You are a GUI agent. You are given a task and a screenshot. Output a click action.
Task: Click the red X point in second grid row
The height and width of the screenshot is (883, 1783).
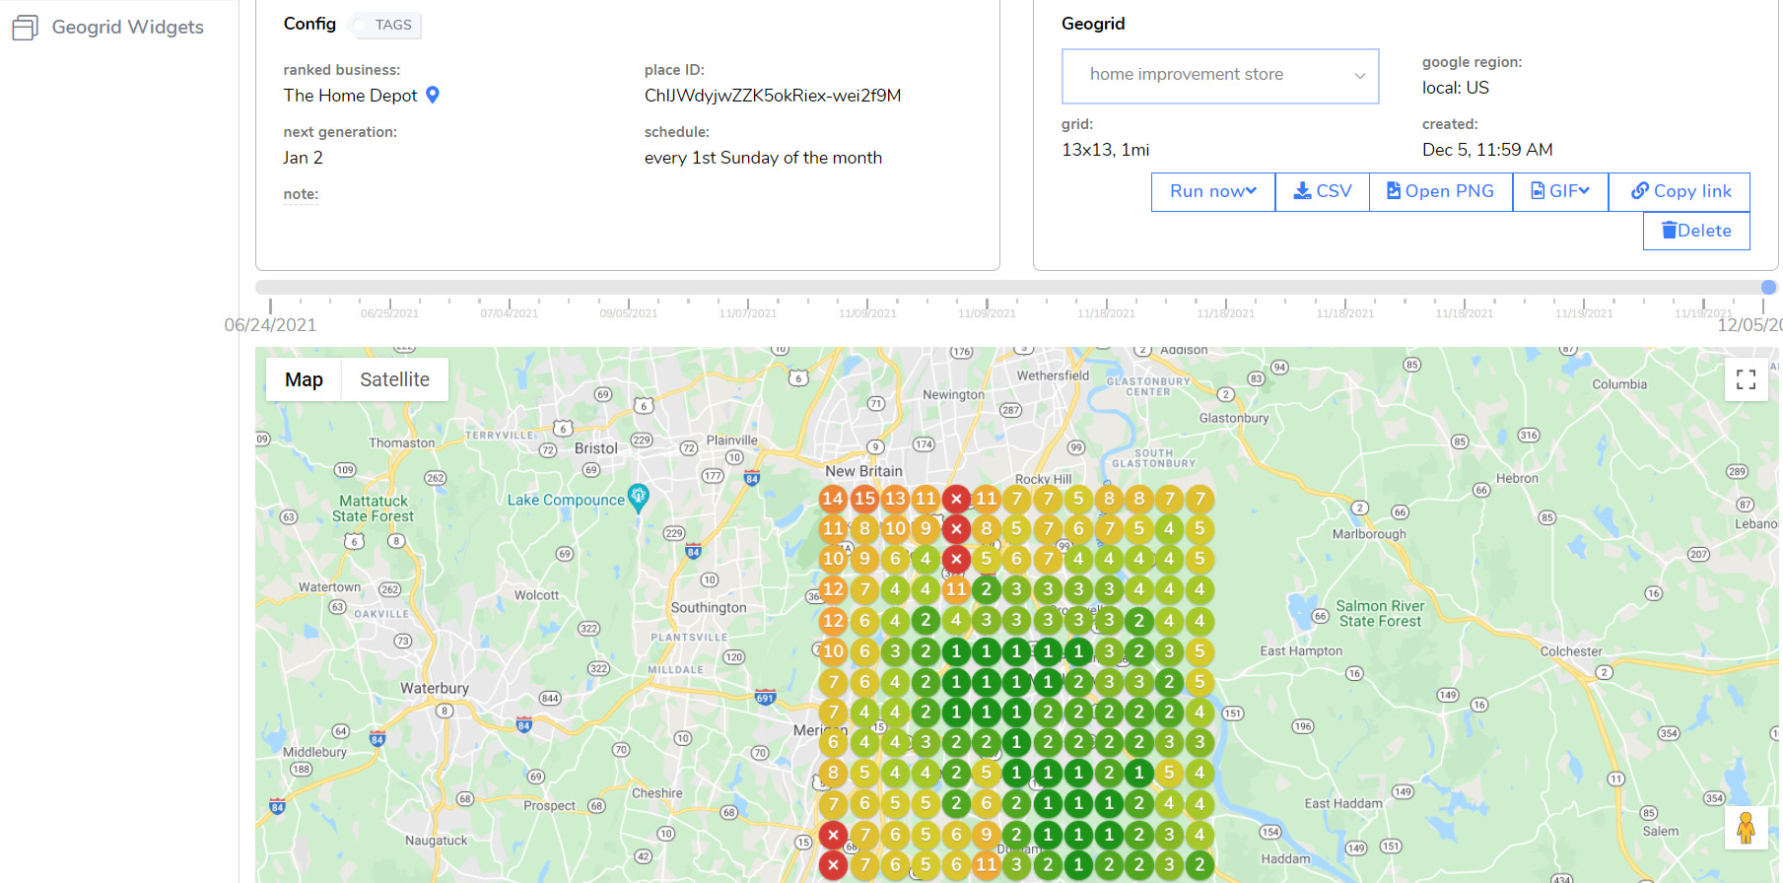(x=956, y=529)
